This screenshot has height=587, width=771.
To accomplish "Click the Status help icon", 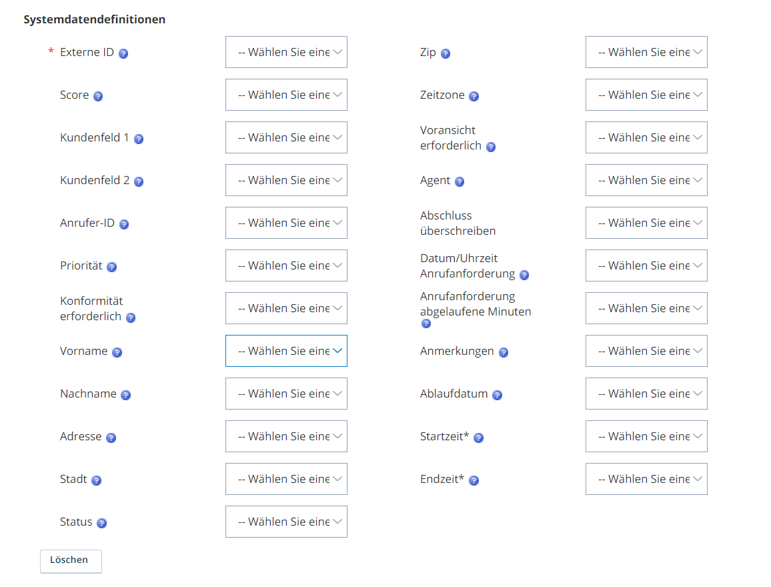I will [x=101, y=523].
